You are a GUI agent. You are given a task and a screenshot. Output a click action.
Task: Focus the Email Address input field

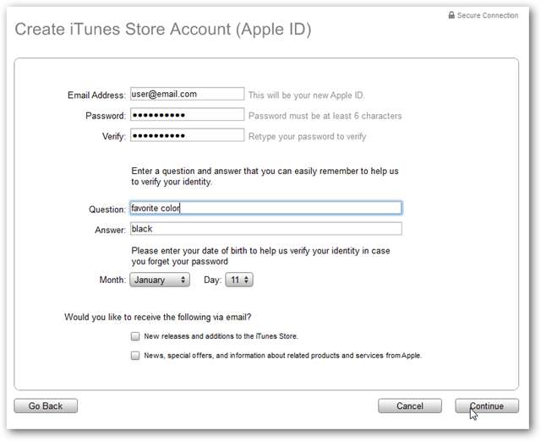[187, 94]
